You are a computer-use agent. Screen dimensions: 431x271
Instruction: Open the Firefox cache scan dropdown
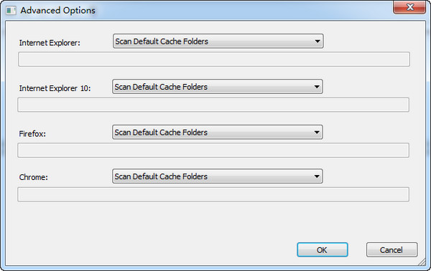(218, 132)
